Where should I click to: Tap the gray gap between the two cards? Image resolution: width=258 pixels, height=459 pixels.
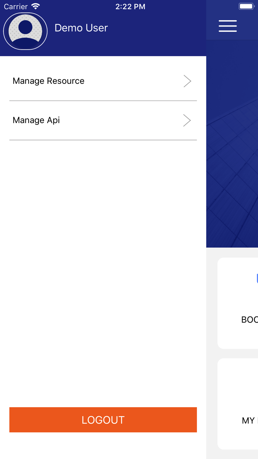[237, 353]
